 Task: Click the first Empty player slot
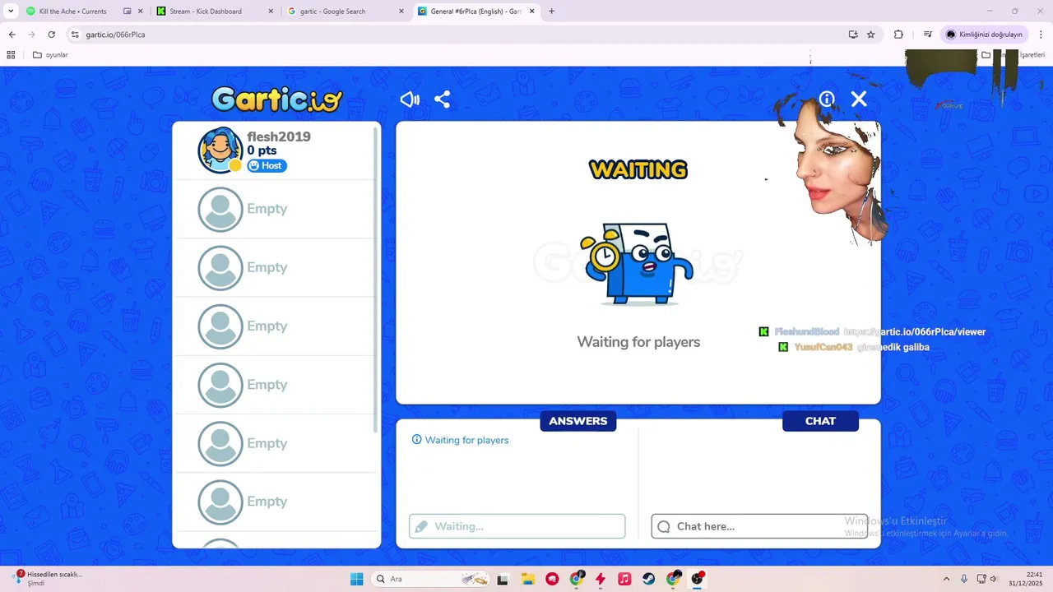[275, 209]
